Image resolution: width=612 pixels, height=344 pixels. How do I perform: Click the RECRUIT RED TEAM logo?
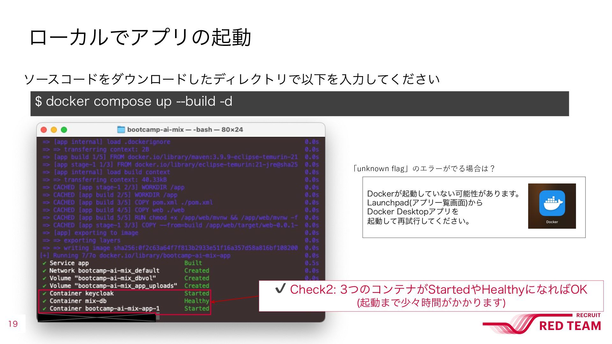pos(542,323)
